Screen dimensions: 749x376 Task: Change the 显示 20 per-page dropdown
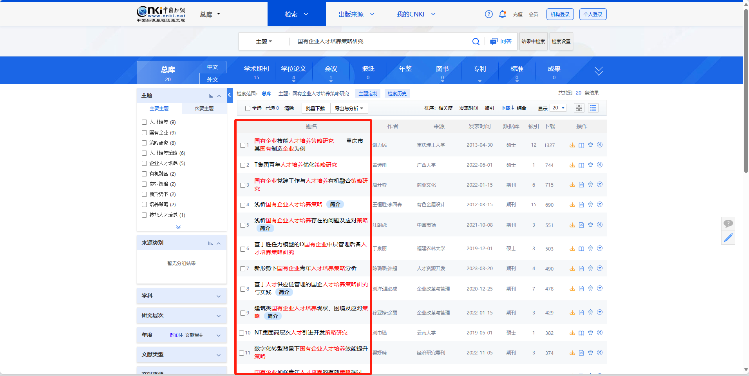point(558,108)
